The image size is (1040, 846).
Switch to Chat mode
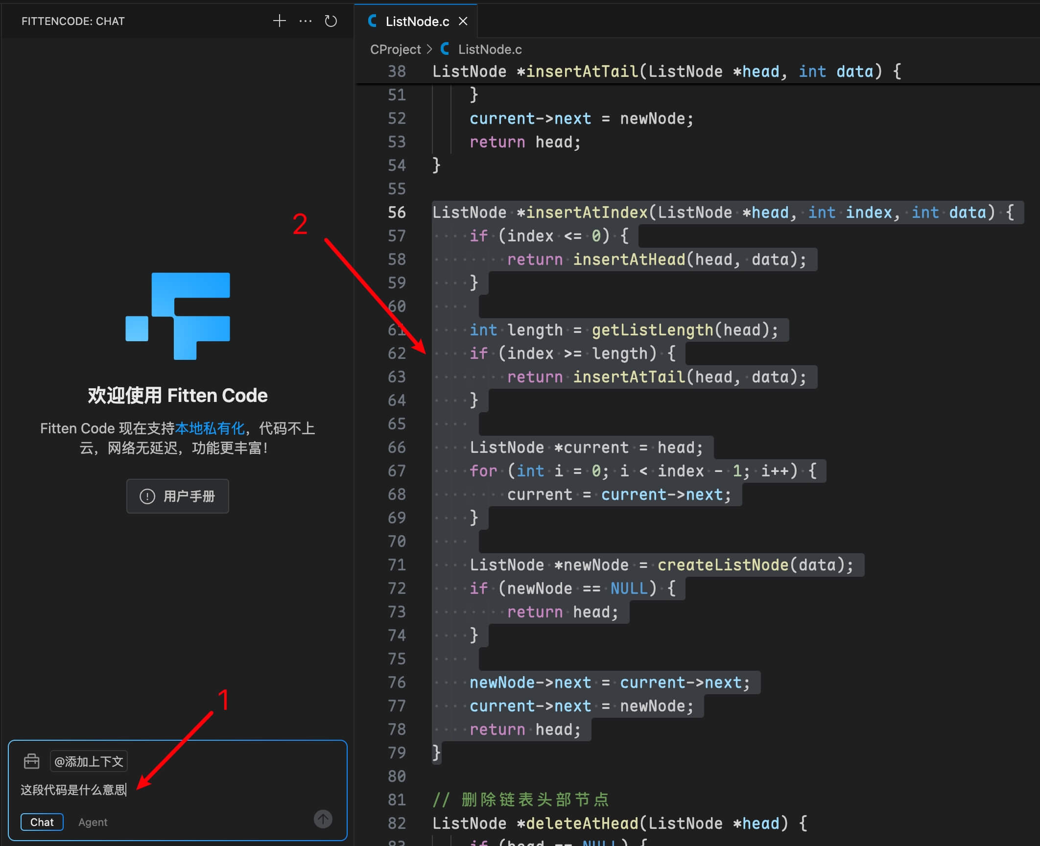point(42,822)
